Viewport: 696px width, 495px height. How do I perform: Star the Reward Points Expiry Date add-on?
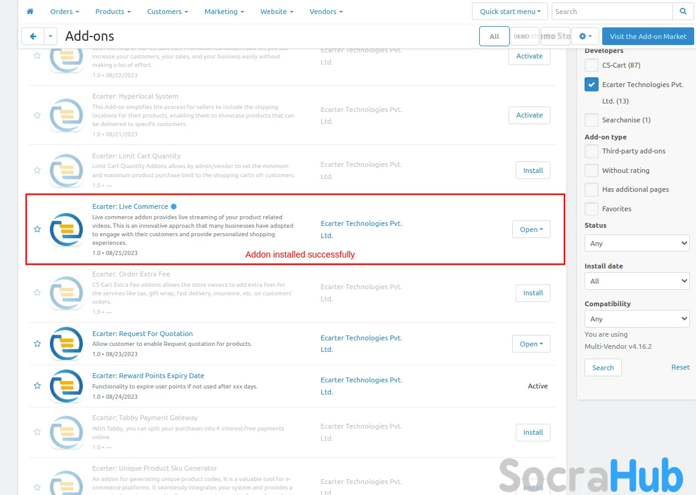coord(37,386)
